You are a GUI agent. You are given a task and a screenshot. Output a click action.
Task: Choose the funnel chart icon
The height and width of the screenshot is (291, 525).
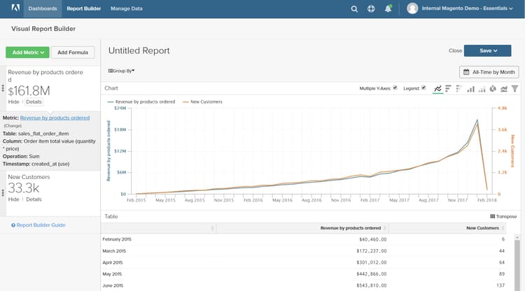pos(514,89)
